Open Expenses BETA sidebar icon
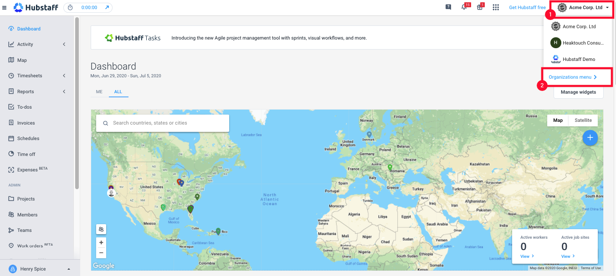Image resolution: width=616 pixels, height=276 pixels. coord(11,170)
